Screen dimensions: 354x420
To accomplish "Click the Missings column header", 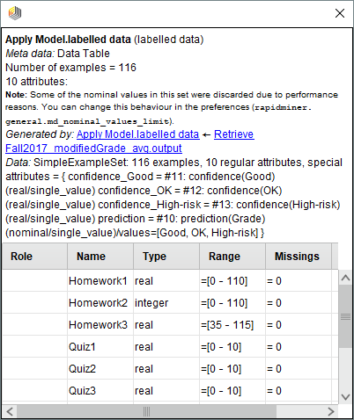I will 299,257.
